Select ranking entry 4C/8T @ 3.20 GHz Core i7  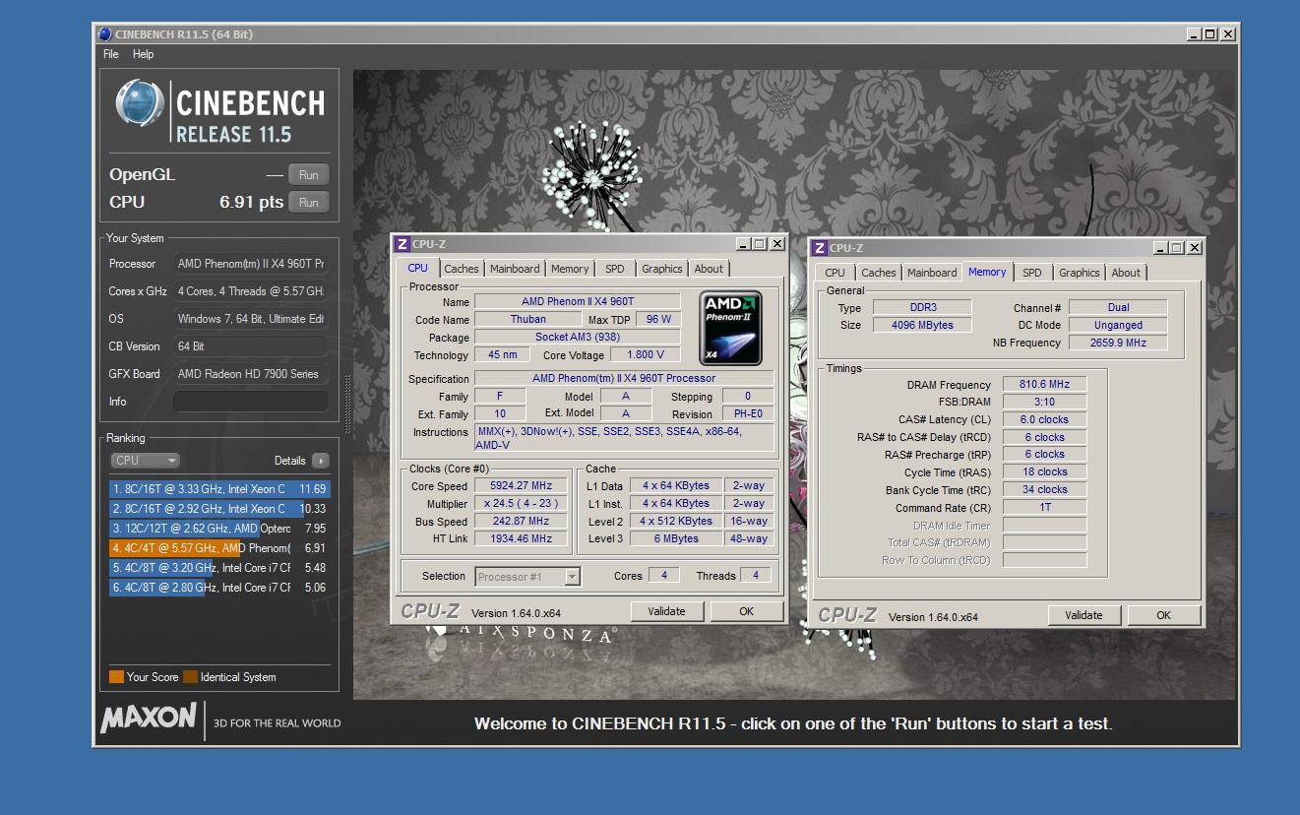click(218, 568)
